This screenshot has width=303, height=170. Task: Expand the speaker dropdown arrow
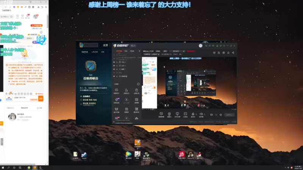[x=205, y=114]
